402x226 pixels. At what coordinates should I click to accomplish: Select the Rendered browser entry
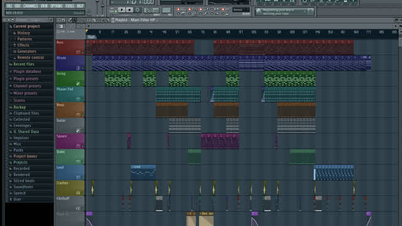(21, 175)
